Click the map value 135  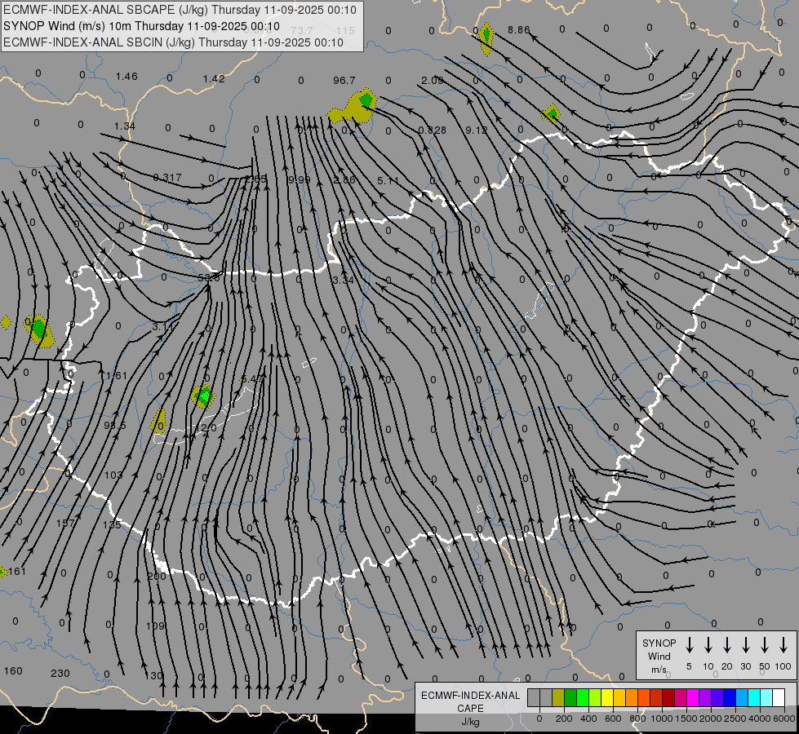tap(112, 524)
